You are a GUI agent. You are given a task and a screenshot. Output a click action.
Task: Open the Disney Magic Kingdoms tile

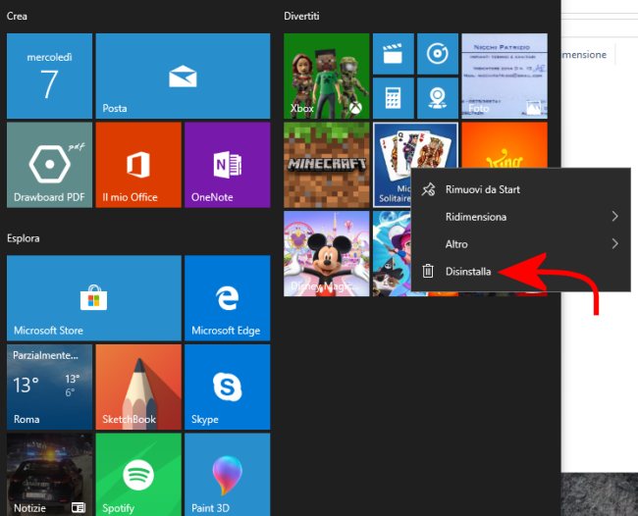[x=326, y=253]
